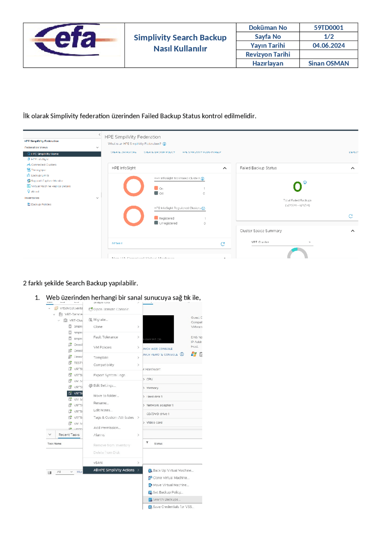Open the VM Policies submenu
This screenshot has width=381, height=540.
click(113, 347)
